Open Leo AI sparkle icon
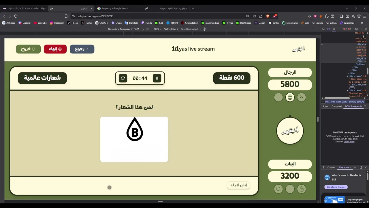Image resolution: width=369 pixels, height=208 pixels. pyautogui.click(x=353, y=16)
